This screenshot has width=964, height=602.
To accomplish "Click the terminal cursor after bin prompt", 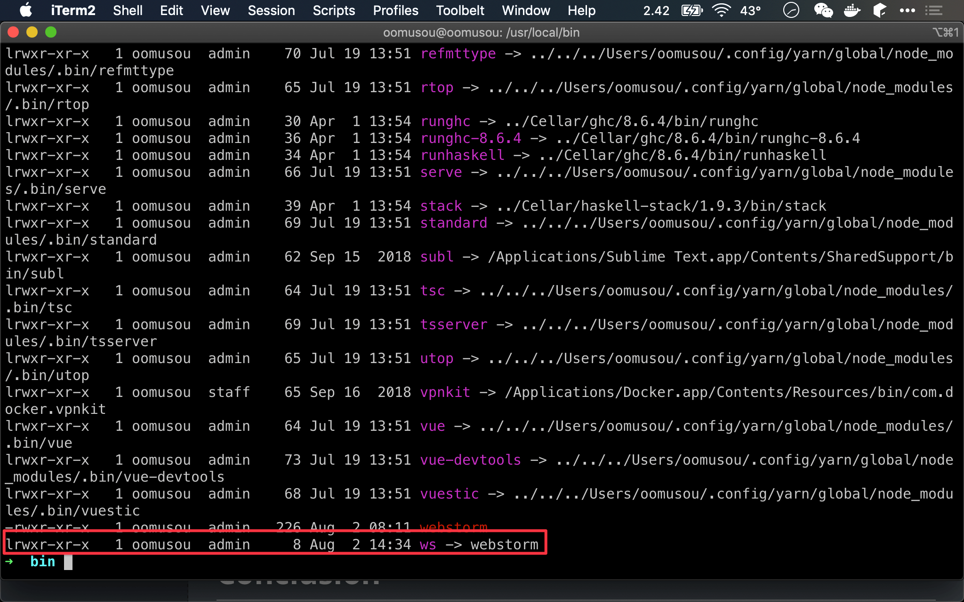I will [x=68, y=562].
